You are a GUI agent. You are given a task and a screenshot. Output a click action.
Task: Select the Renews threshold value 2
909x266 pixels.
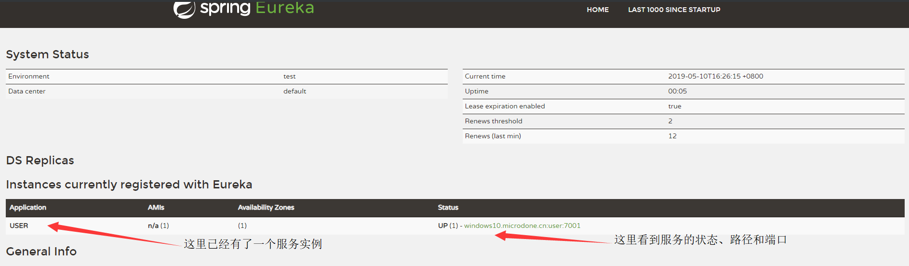point(670,121)
